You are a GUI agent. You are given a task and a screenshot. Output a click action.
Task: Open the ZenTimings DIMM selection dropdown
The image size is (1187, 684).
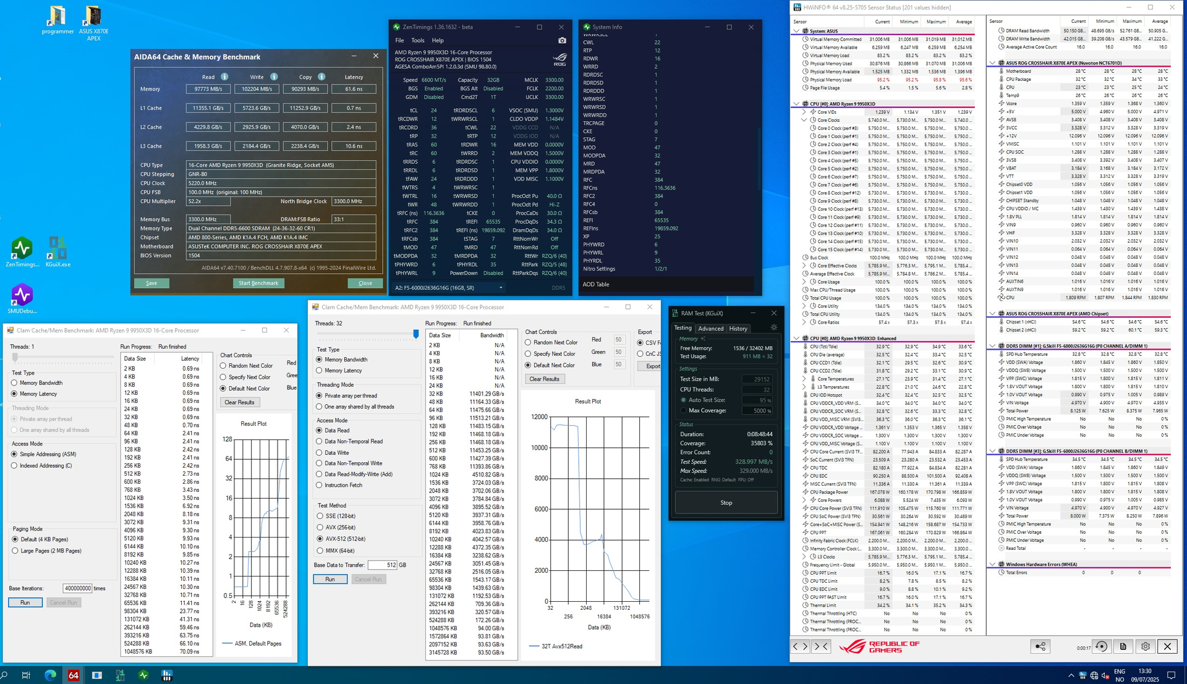click(x=449, y=287)
